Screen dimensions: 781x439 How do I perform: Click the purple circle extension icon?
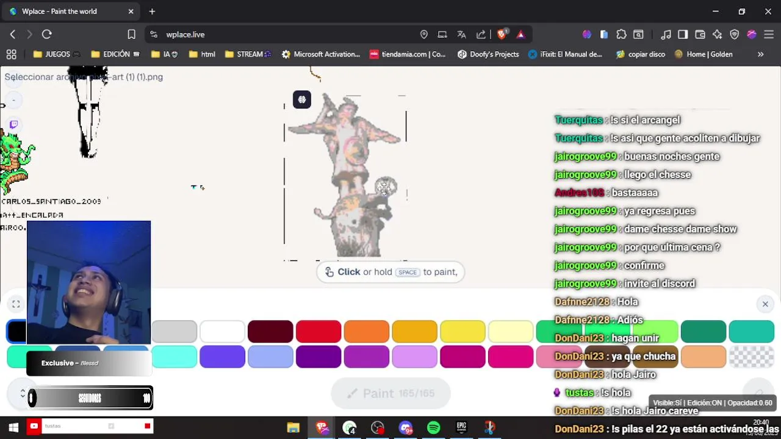[587, 35]
